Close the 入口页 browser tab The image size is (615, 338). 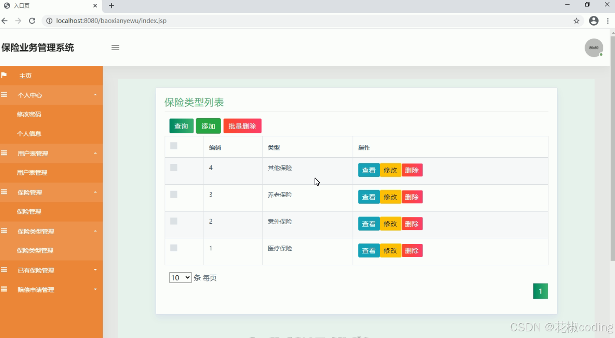click(x=95, y=6)
